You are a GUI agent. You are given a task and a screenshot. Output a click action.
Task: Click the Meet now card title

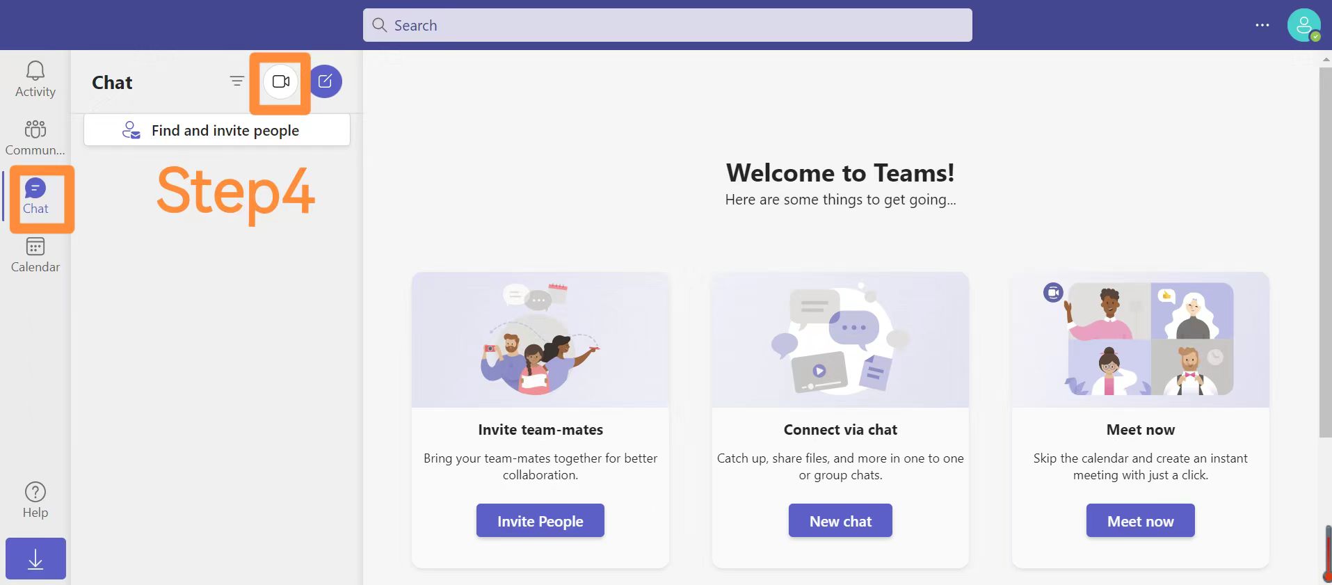click(1141, 430)
